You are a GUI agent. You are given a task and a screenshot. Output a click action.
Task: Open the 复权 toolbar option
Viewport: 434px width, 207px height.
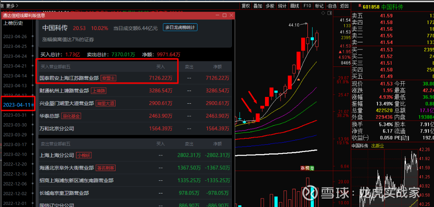[246, 6]
